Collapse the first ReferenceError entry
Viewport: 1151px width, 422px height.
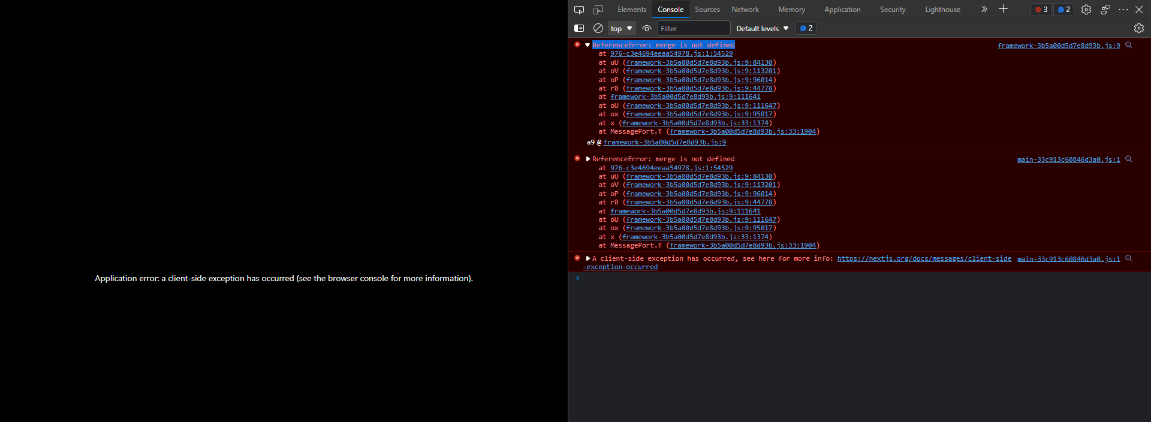[x=587, y=45]
